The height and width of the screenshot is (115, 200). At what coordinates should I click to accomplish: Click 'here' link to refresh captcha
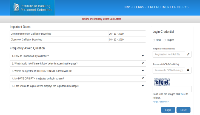point(183,94)
